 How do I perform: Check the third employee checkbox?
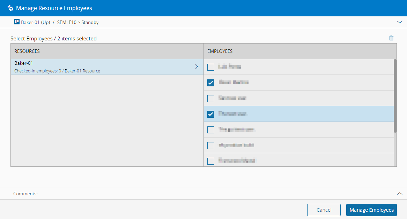(x=211, y=99)
